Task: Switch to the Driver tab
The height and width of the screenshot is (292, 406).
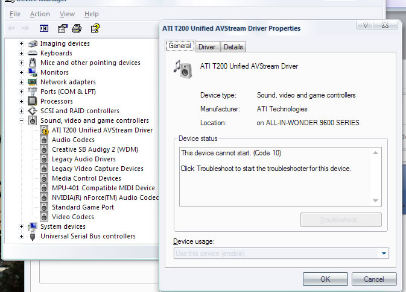Action: click(x=207, y=47)
